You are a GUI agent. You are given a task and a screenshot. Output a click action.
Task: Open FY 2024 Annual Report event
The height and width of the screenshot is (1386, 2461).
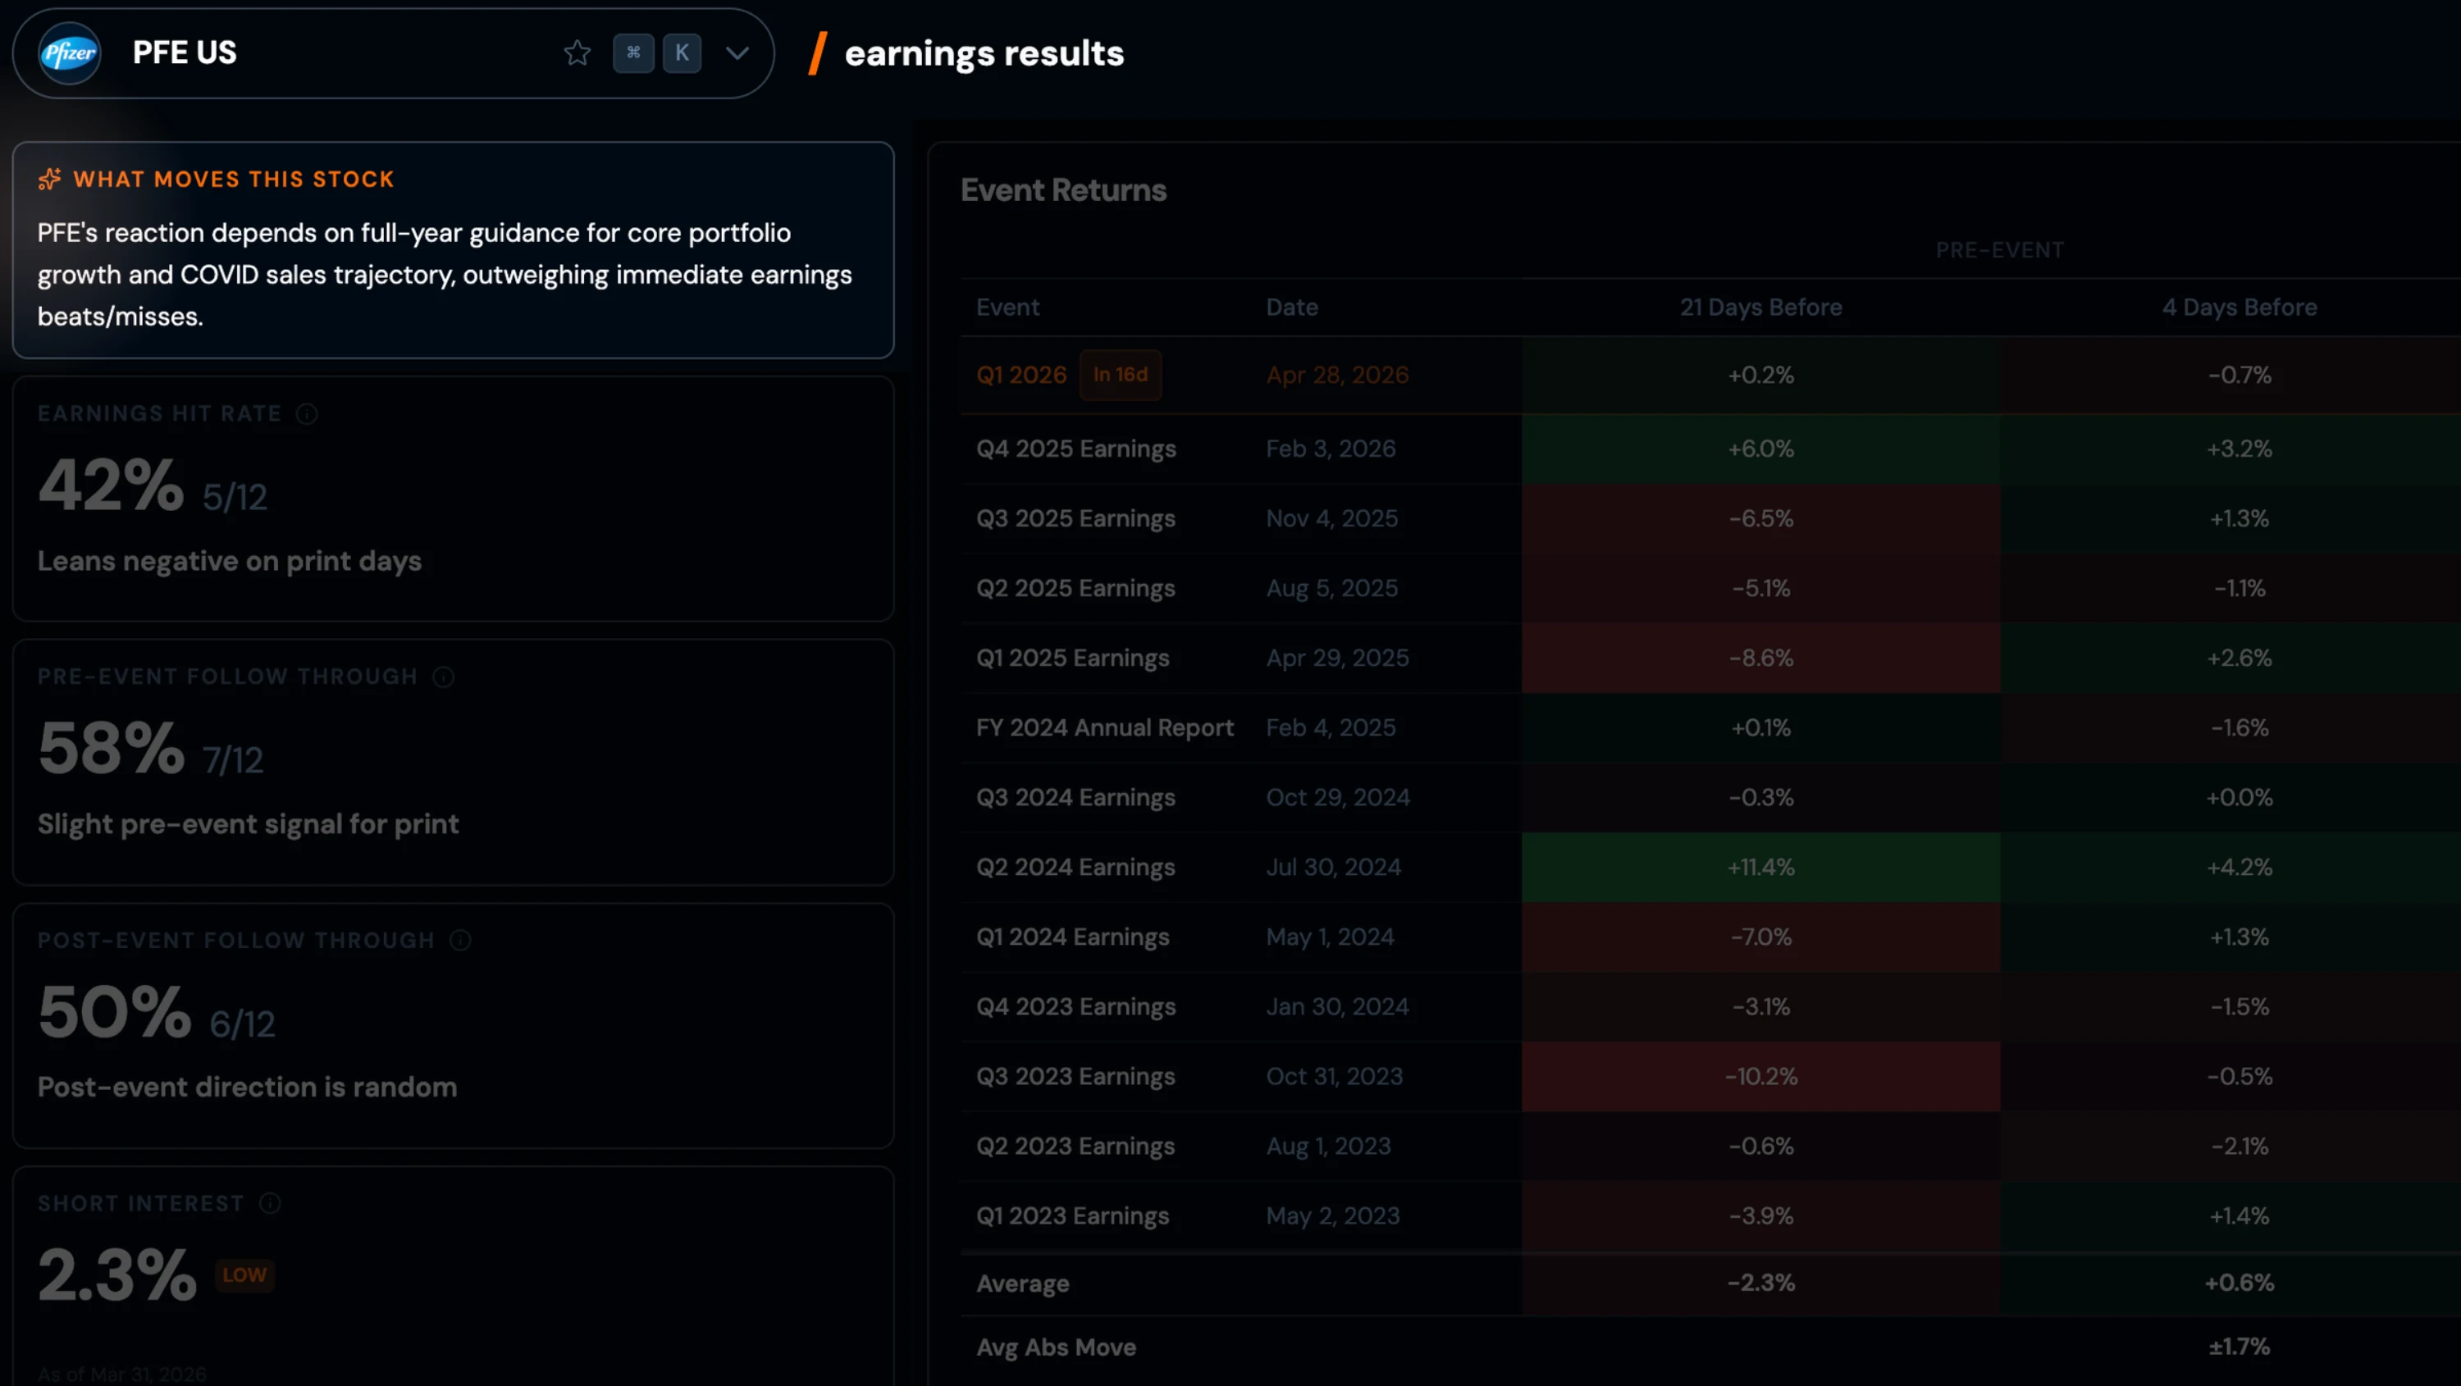point(1104,728)
